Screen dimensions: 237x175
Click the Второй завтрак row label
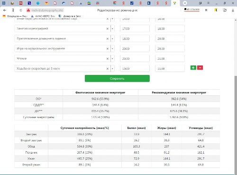coord(31,140)
